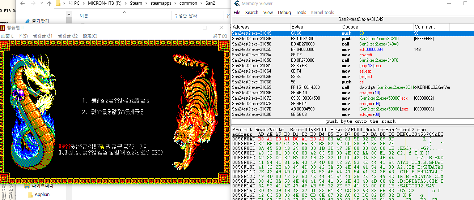The image size is (474, 200).
Task: Open the View menu in Memory Viewer
Action: [268, 12]
